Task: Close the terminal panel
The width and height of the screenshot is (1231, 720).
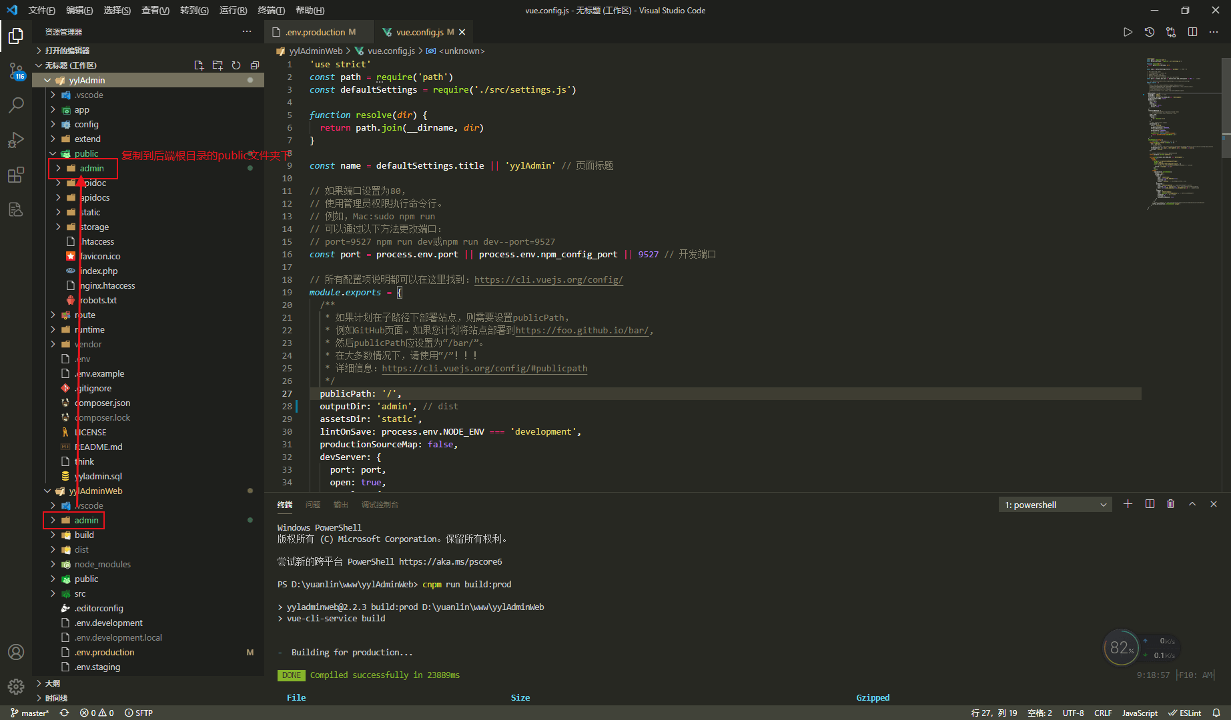Action: coord(1214,504)
